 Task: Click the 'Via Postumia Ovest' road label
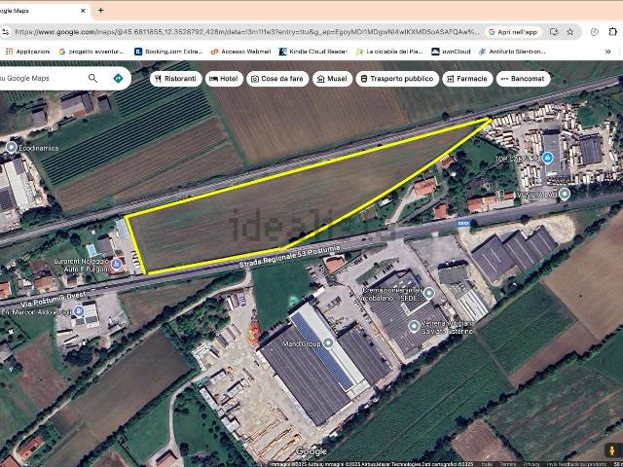pos(53,299)
